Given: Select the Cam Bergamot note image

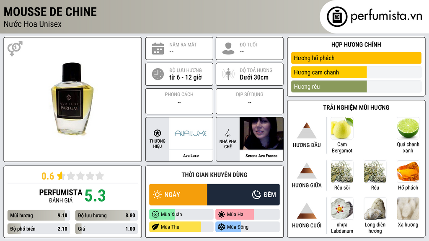Looking at the screenshot, I should click(x=342, y=128).
